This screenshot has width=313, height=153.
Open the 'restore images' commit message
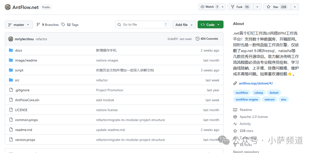(x=107, y=60)
